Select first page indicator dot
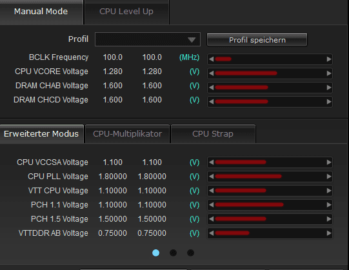This screenshot has height=270, width=349. click(156, 253)
